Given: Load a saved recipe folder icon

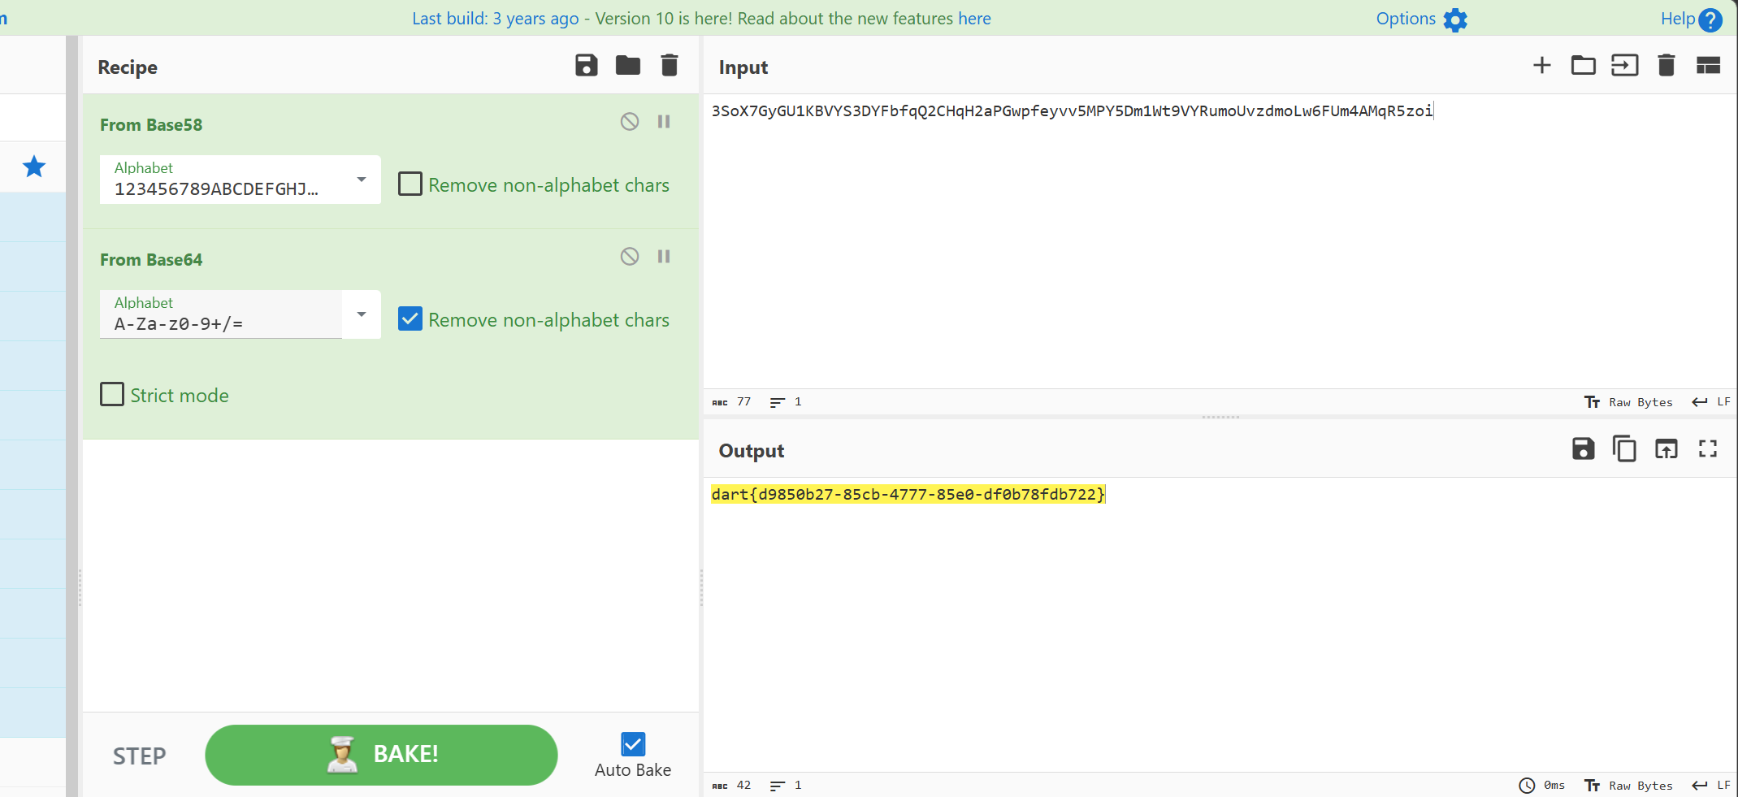Looking at the screenshot, I should pos(627,66).
